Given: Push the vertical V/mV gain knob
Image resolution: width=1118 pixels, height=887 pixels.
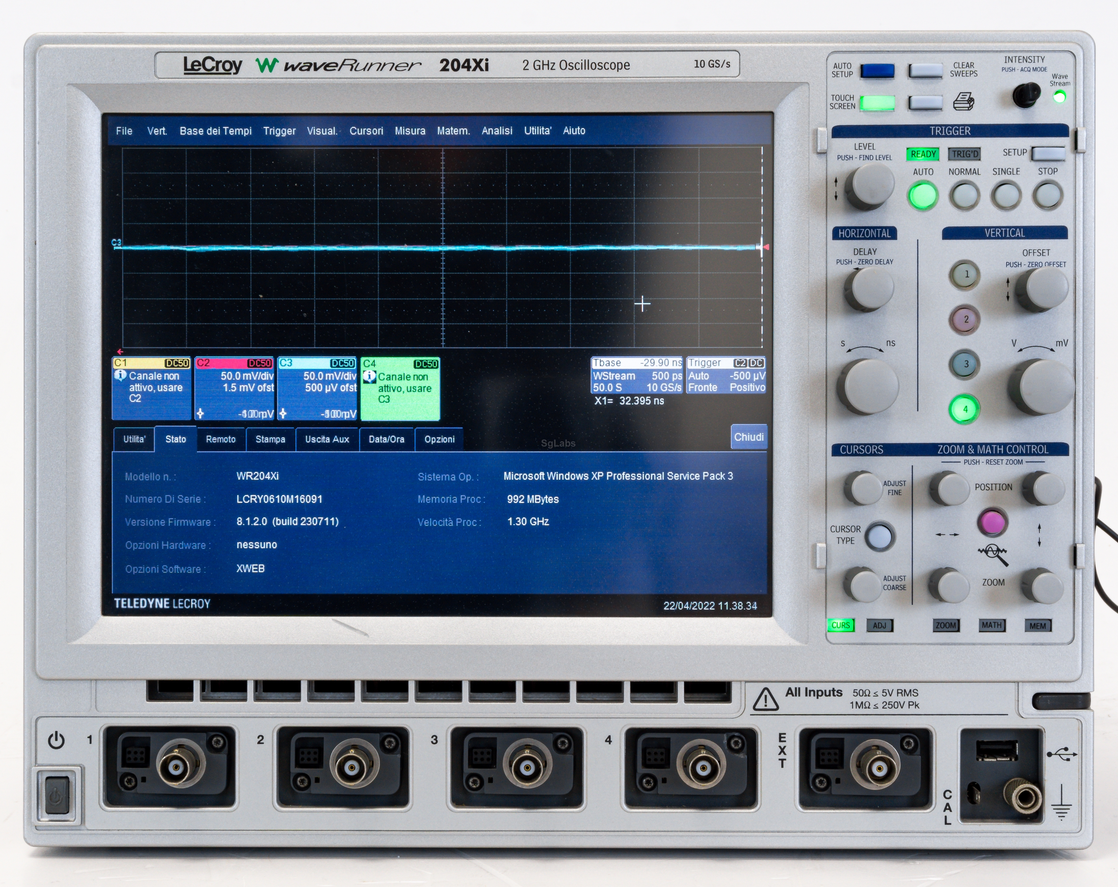Looking at the screenshot, I should 1041,387.
